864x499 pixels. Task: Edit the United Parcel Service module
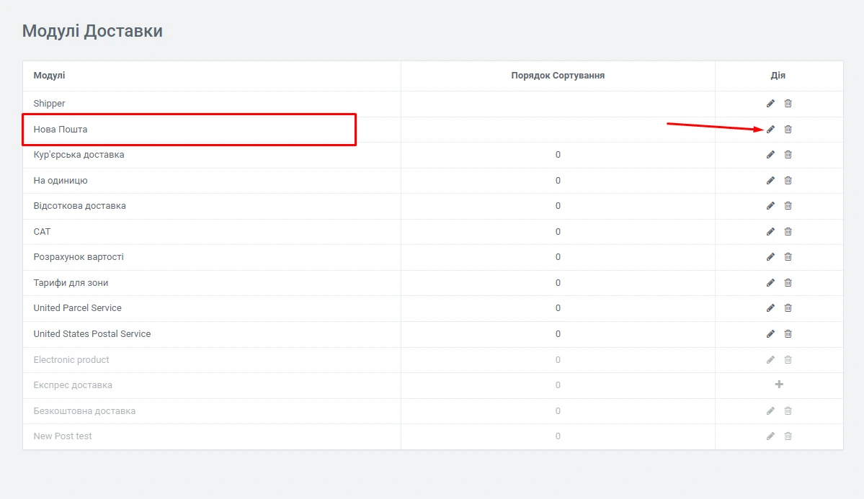(x=770, y=308)
